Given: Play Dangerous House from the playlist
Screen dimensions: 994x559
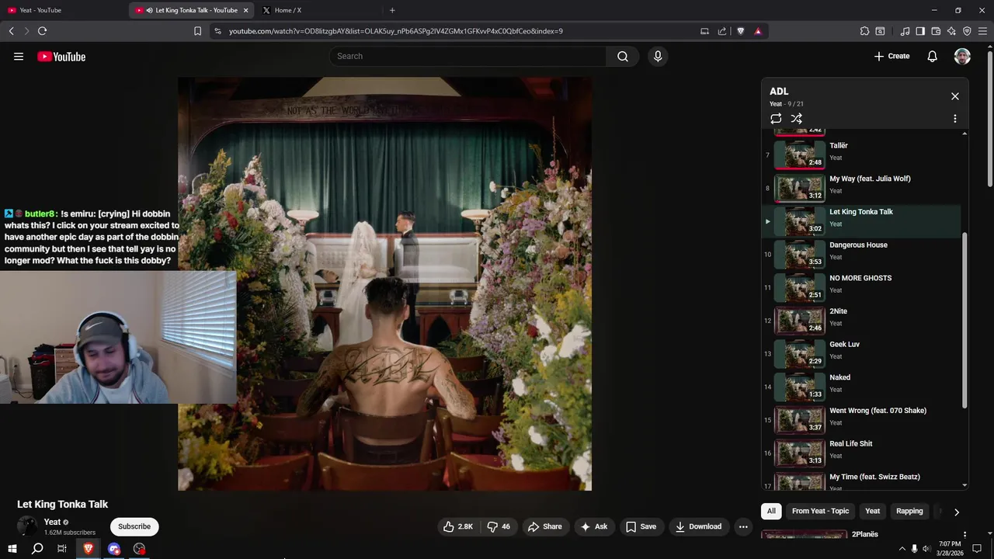Looking at the screenshot, I should click(862, 253).
